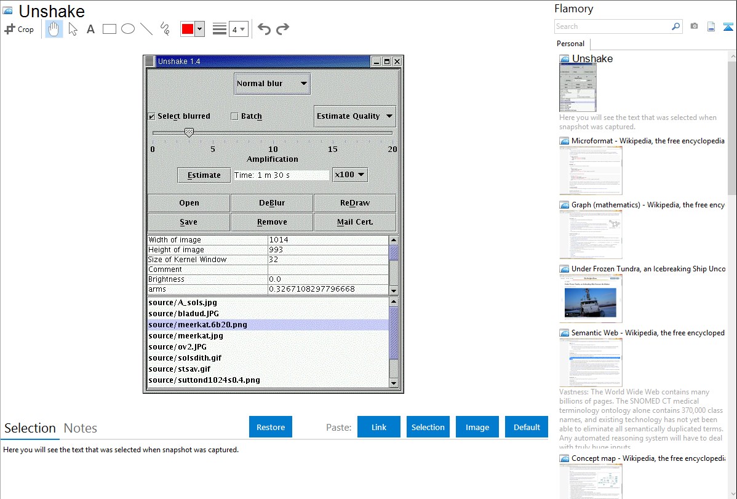Pick the arrow pointer tool
This screenshot has height=499, width=737.
[x=73, y=29]
